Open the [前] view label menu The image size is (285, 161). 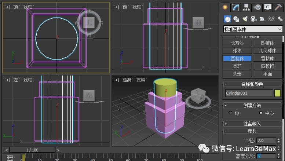(125, 7)
